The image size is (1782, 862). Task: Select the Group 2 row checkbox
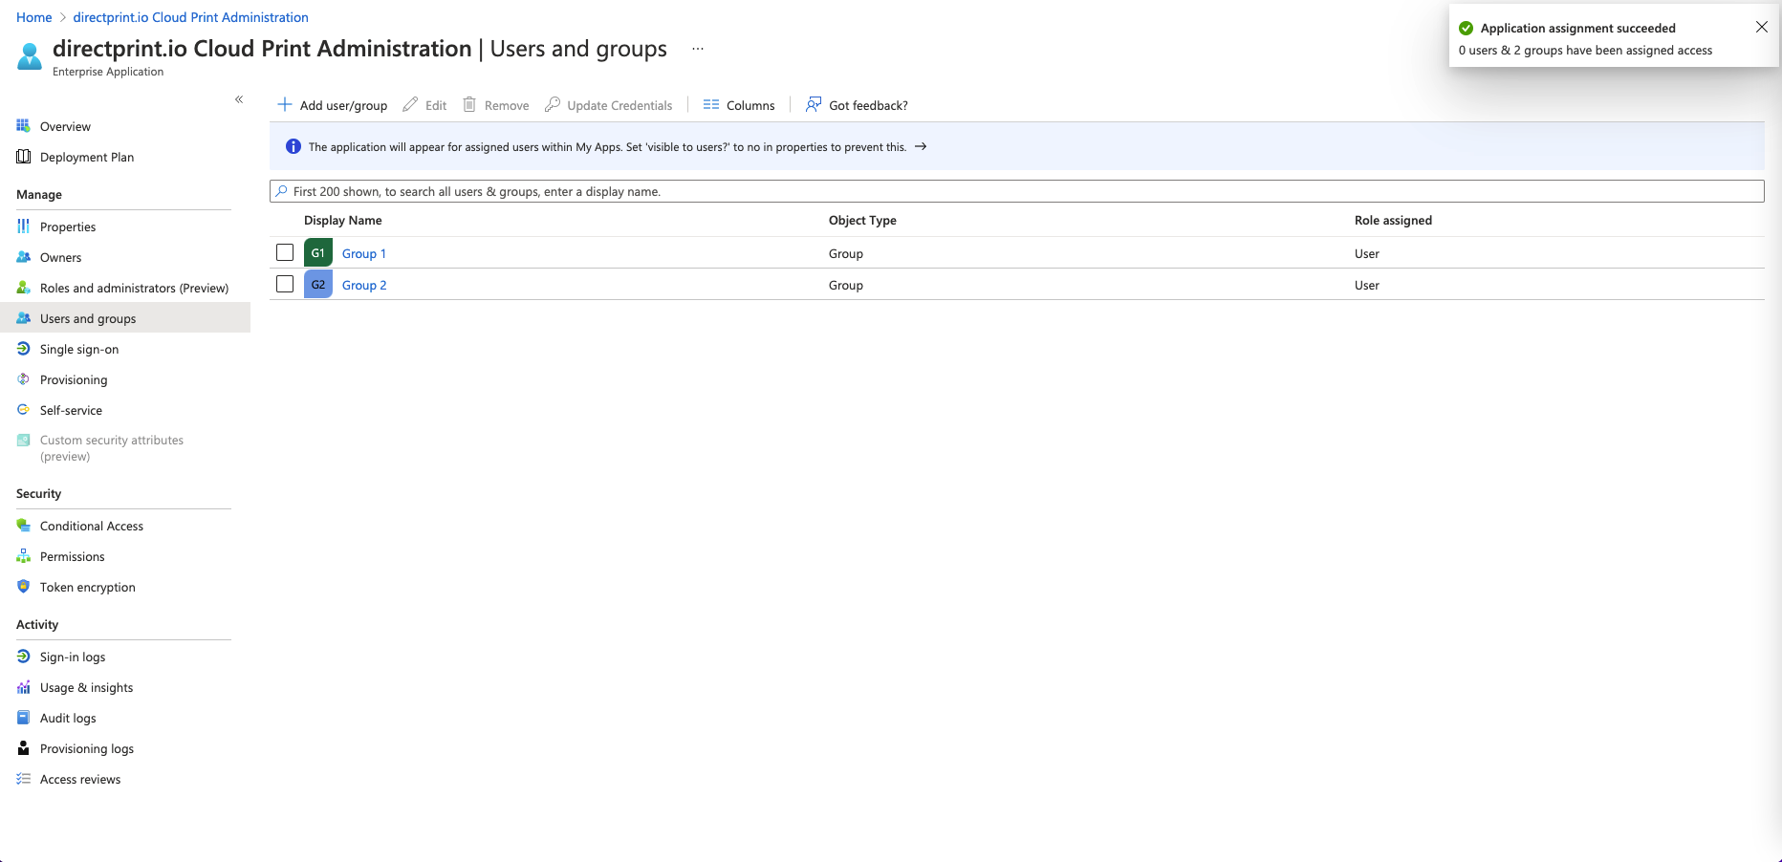tap(285, 284)
